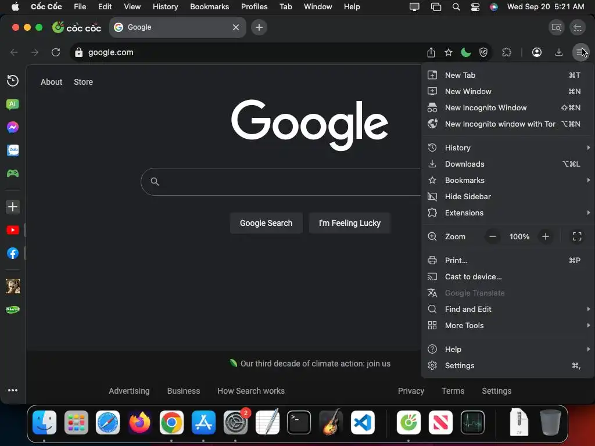Click the Google Search button
595x446 pixels.
266,223
